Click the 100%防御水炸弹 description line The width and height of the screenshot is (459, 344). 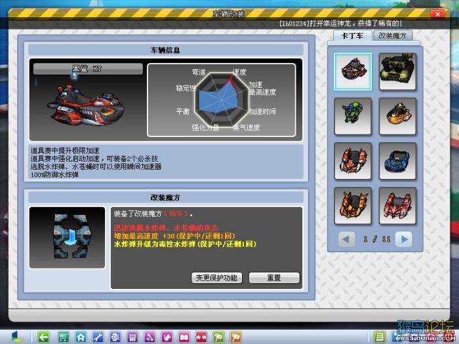[x=54, y=175]
